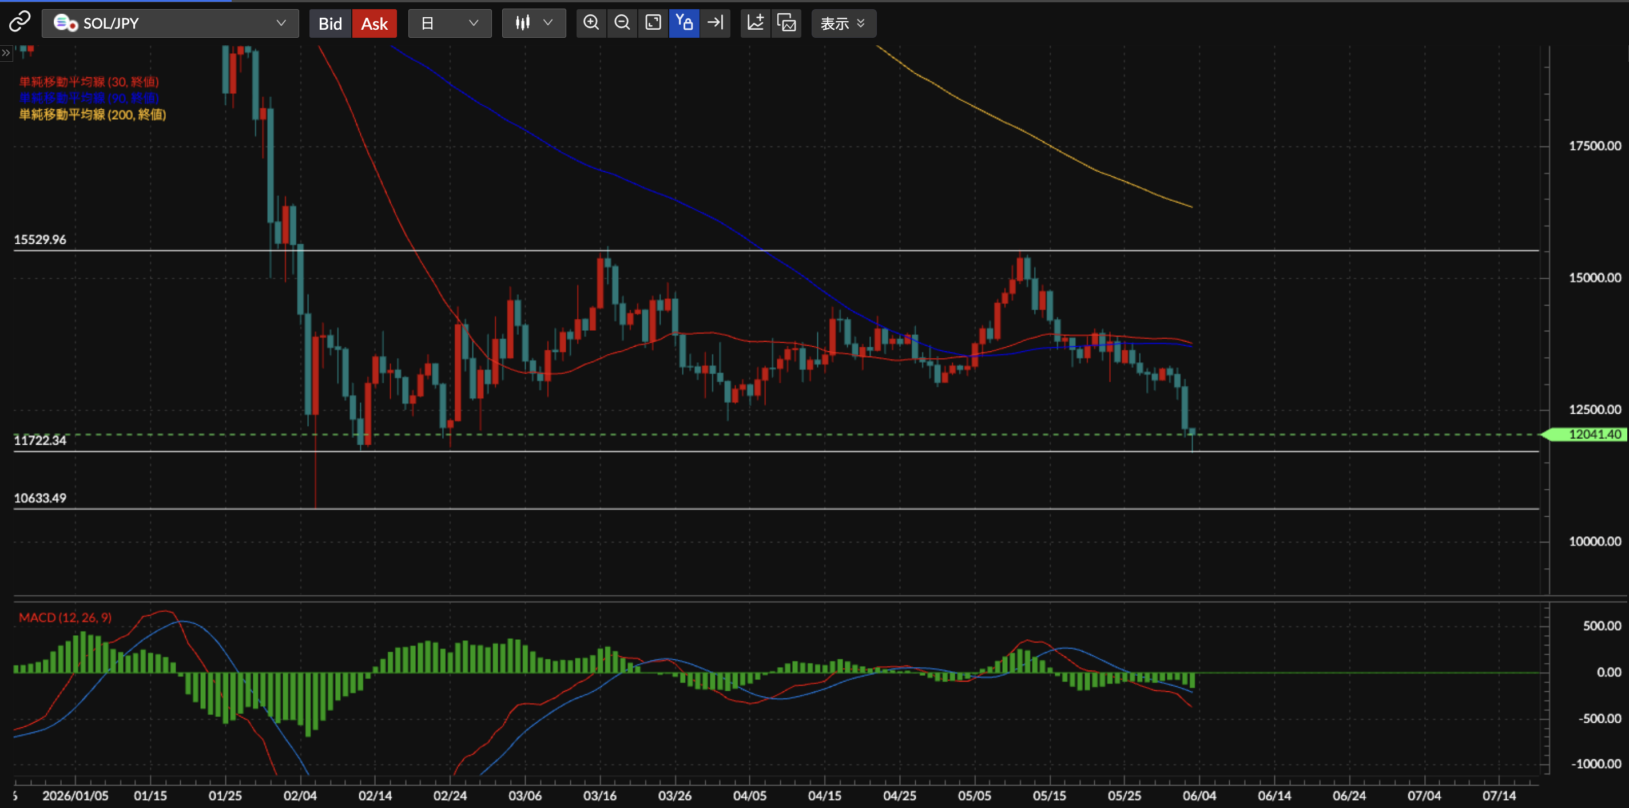Screen dimensions: 1629x808
Task: Click the fit chart to screen icon
Action: click(653, 23)
